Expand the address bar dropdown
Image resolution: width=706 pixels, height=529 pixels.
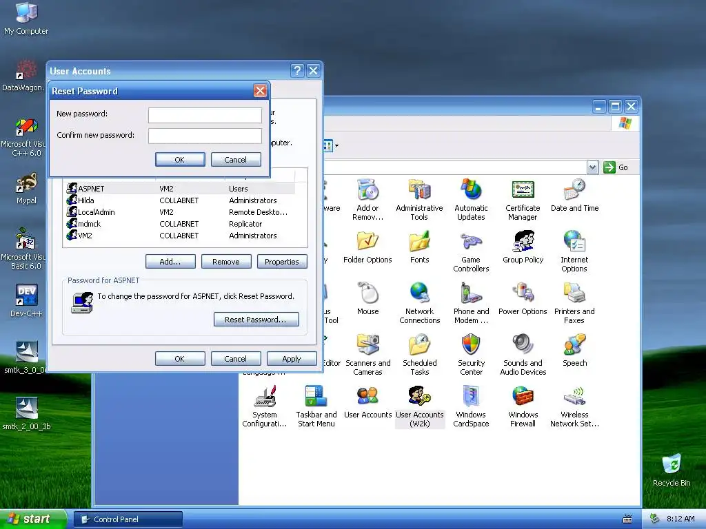coord(592,167)
